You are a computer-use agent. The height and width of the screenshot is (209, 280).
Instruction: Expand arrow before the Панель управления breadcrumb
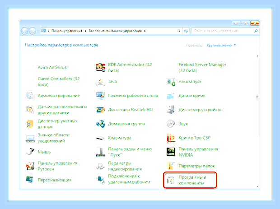click(48, 31)
